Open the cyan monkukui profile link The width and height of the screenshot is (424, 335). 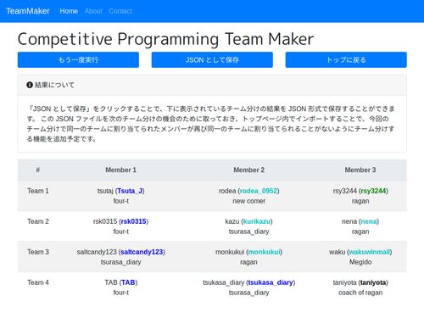[264, 252]
